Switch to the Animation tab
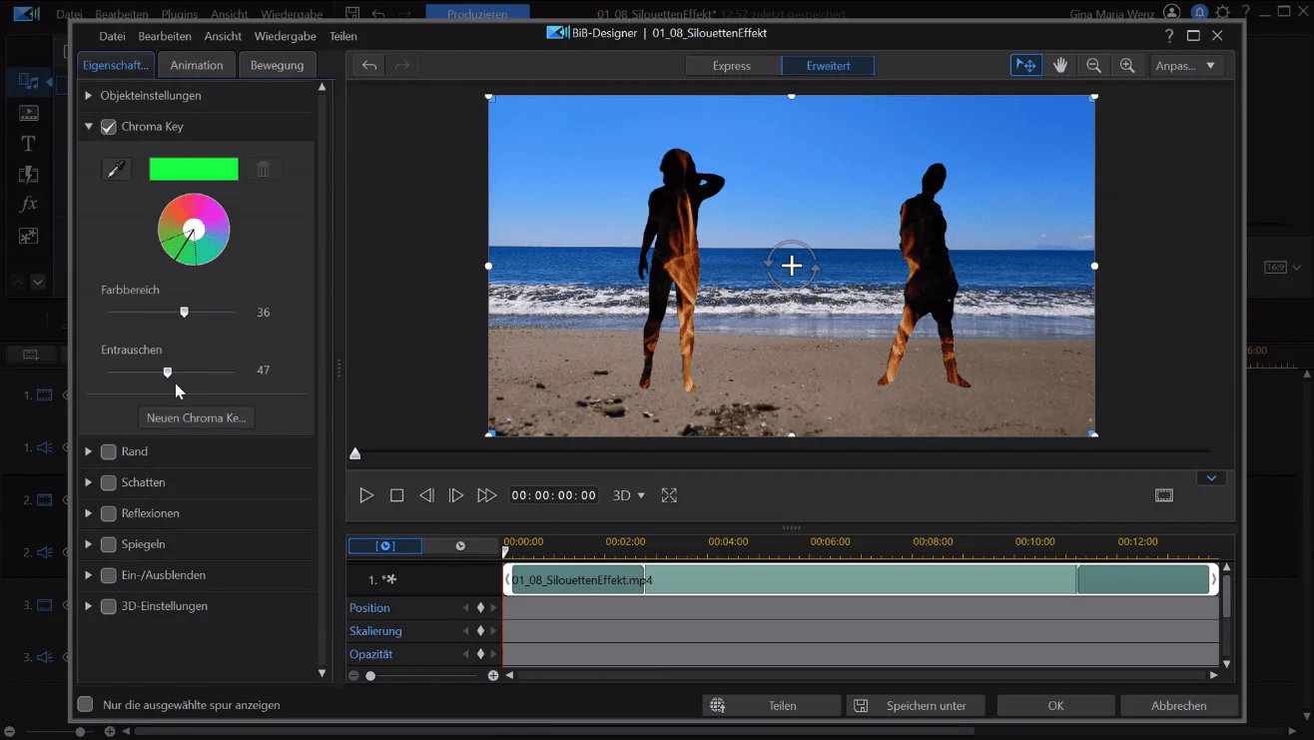Image resolution: width=1314 pixels, height=740 pixels. coord(197,65)
